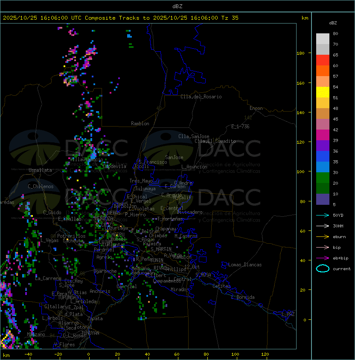The image size is (355, 360).
Task: Click the Villavicencio label
Action: coord(86,159)
